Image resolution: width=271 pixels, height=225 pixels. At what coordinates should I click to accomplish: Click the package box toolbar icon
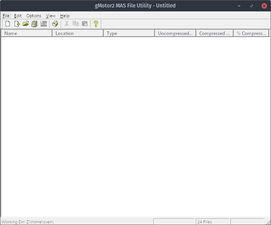[55, 24]
